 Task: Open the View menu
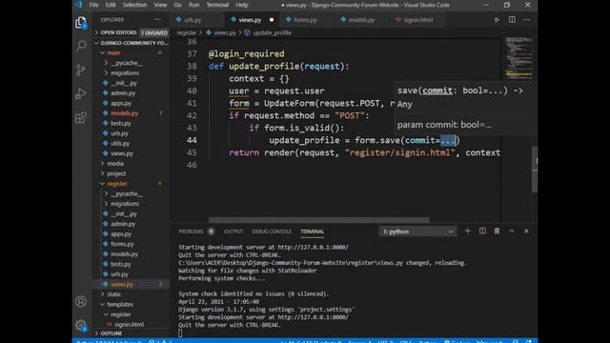(160, 5)
